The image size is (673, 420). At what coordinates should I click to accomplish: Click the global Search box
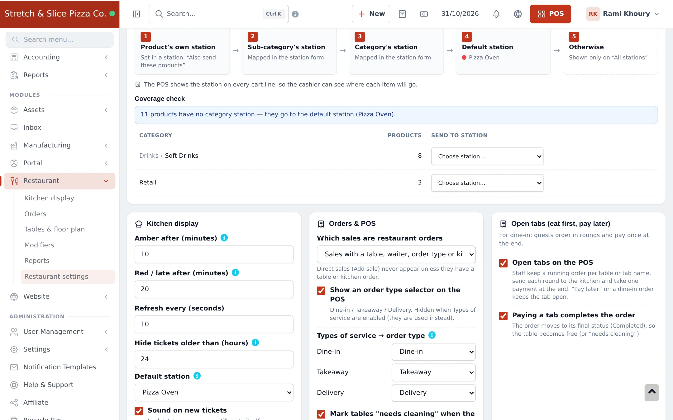point(219,14)
